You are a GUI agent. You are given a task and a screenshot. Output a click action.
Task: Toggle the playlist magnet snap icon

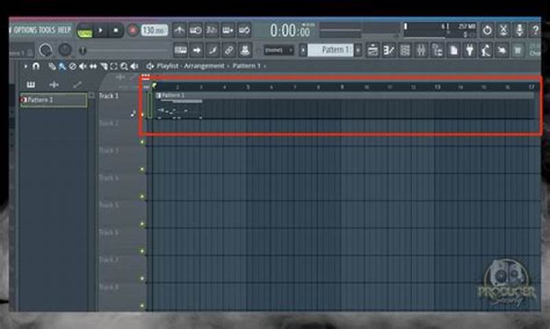36,66
